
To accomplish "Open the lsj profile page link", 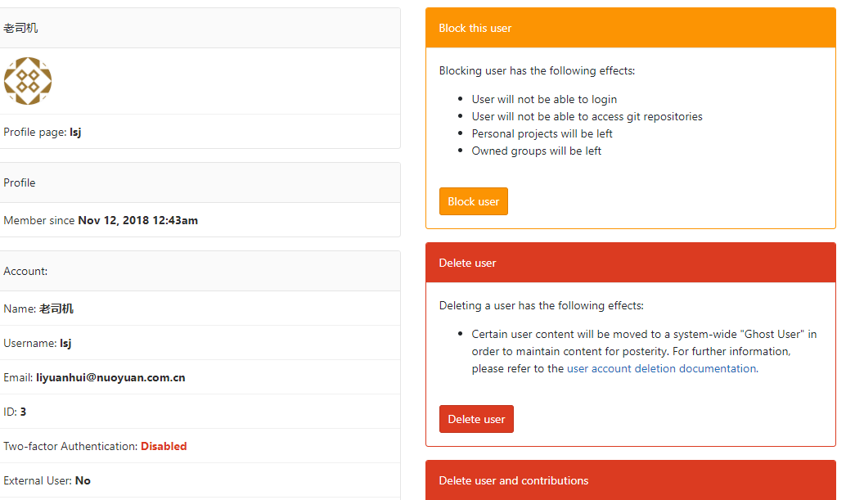I will point(75,132).
